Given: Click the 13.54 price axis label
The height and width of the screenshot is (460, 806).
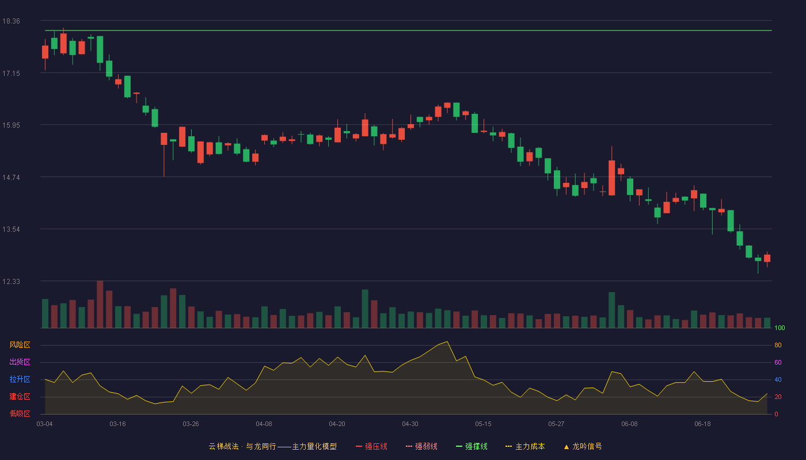Looking at the screenshot, I should [11, 229].
